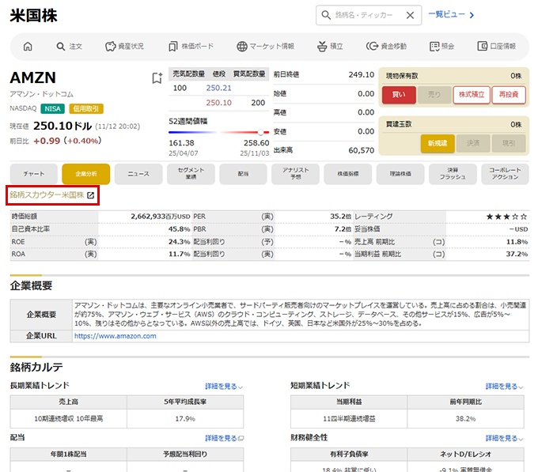Expand 詳細を見る for 短期業績トレンド
Viewport: 538px width, 472px height.
[504, 387]
